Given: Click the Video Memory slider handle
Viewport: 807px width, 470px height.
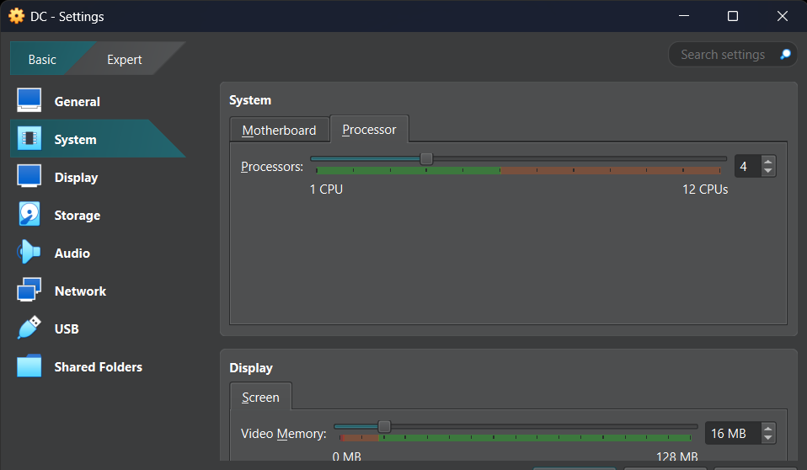Looking at the screenshot, I should [384, 426].
